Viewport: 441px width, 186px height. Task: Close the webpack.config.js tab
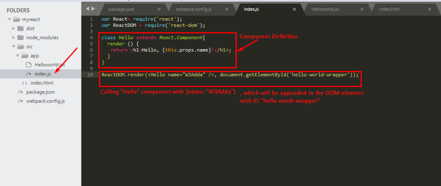[x=227, y=9]
